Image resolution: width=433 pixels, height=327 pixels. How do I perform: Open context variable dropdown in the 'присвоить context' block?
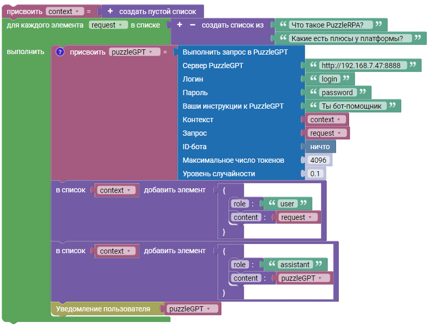pos(65,11)
